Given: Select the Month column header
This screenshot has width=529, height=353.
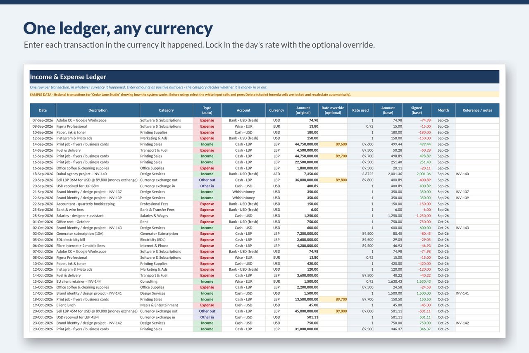Looking at the screenshot, I should pyautogui.click(x=443, y=110).
